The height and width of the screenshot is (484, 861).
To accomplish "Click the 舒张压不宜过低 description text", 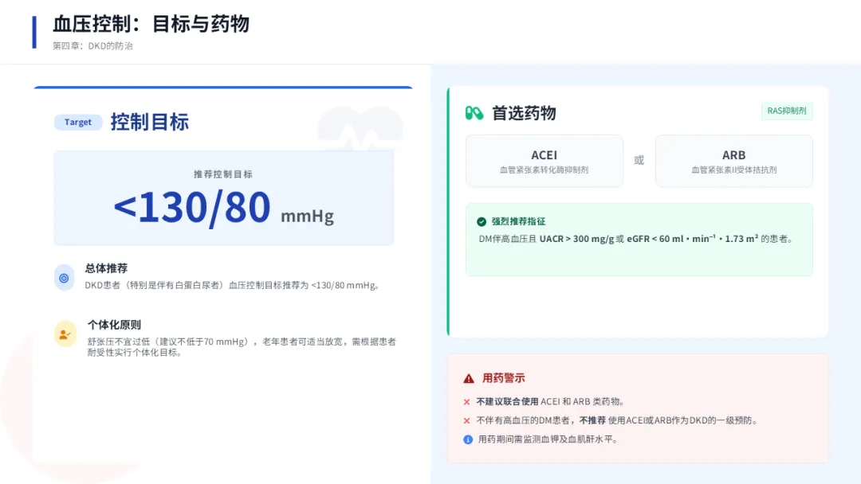I will coord(242,347).
